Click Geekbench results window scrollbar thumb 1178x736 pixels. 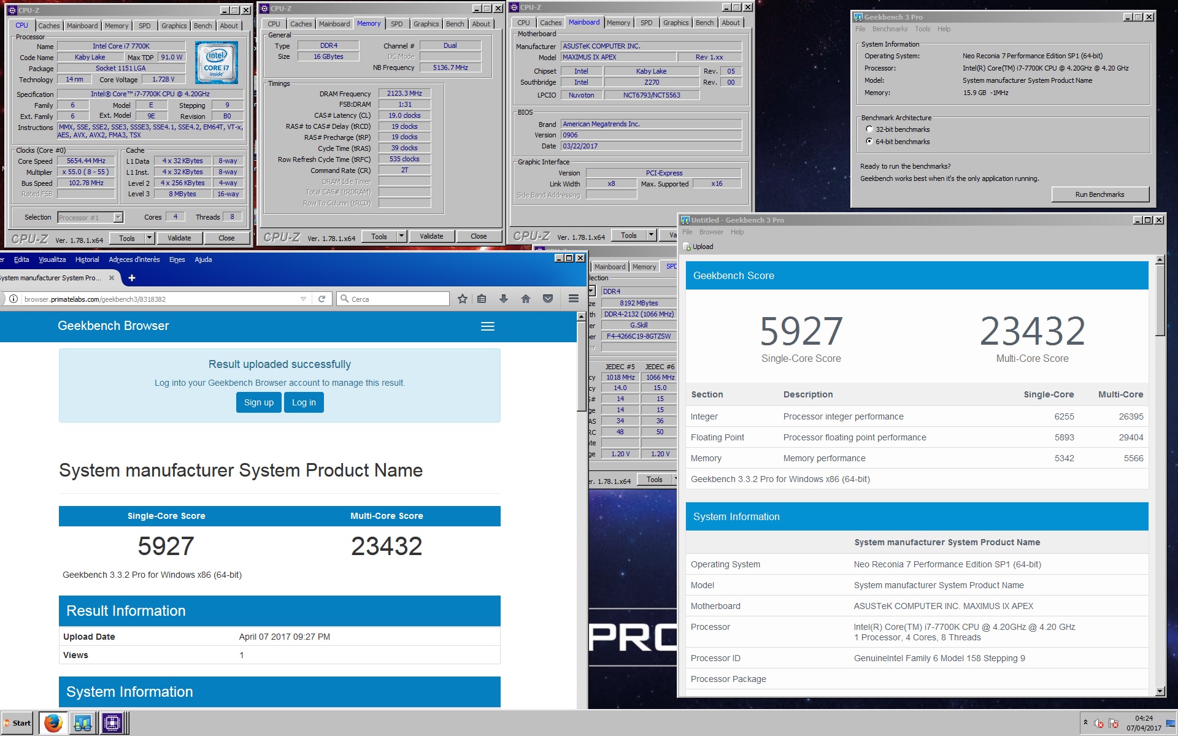point(1160,300)
